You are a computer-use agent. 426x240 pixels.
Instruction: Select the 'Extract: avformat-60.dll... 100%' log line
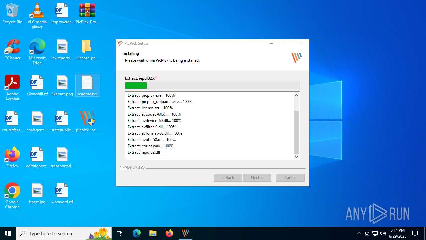point(155,133)
